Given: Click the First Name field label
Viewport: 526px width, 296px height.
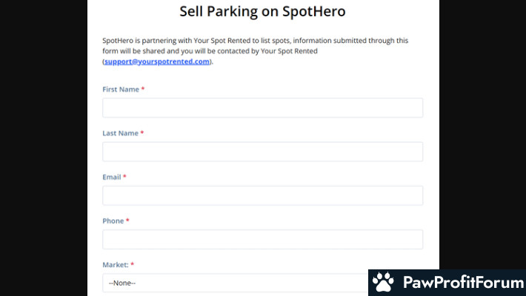Looking at the screenshot, I should pos(121,89).
